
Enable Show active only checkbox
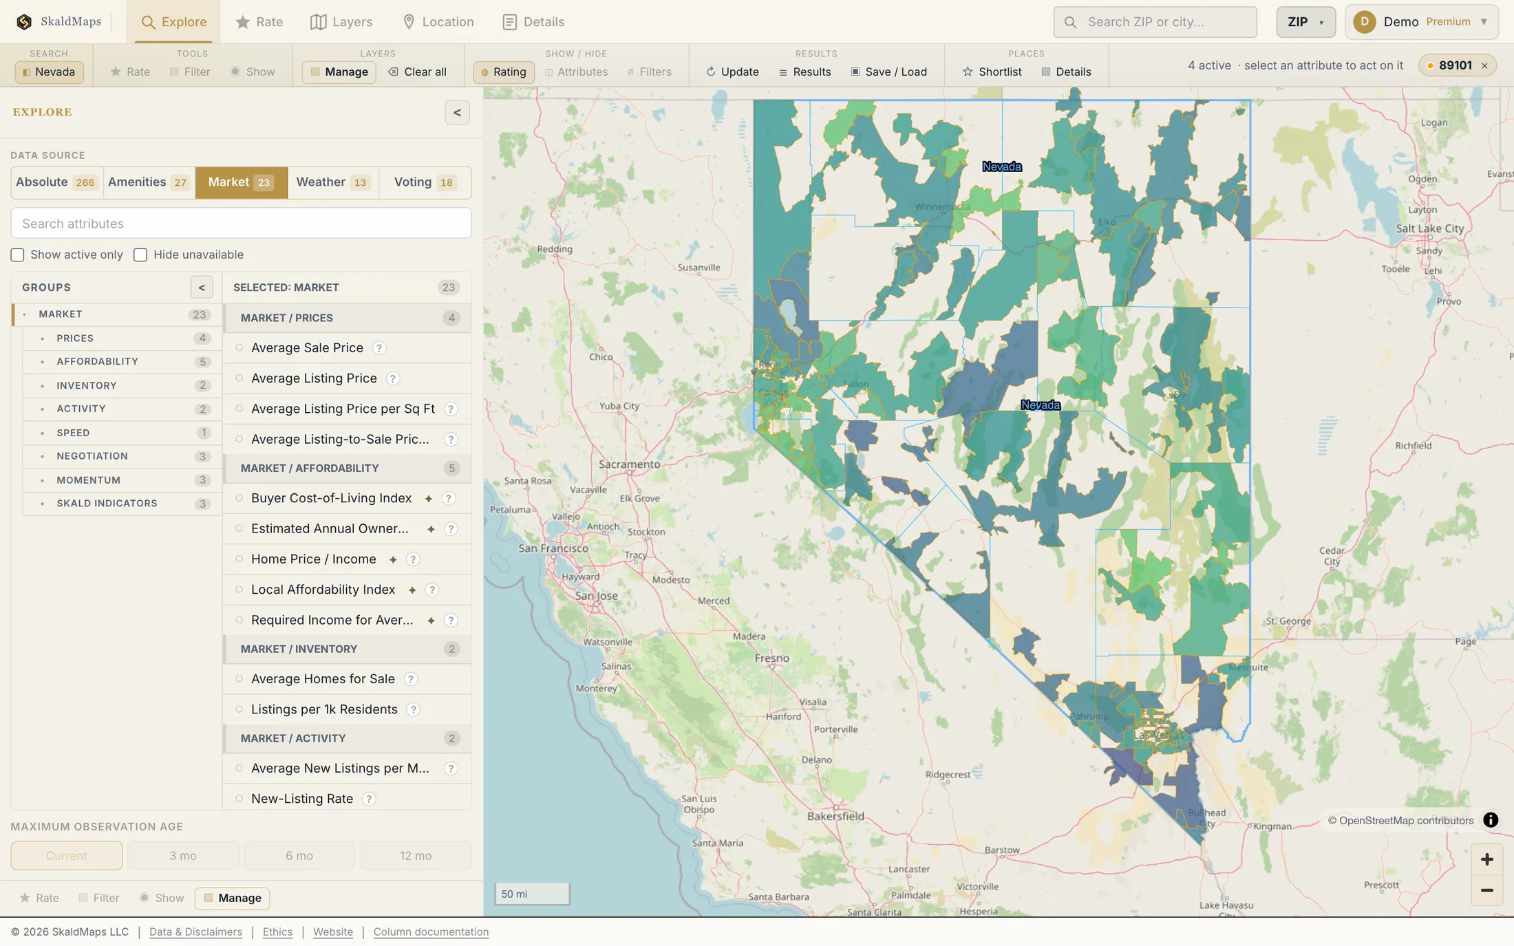17,255
